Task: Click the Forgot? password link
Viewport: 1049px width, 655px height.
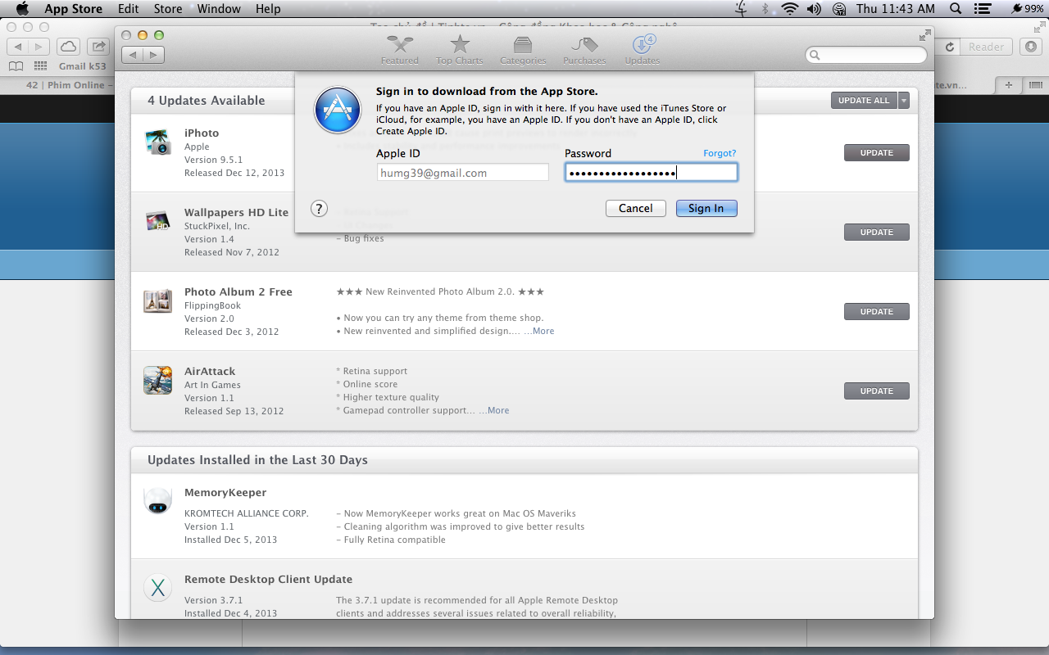Action: (720, 153)
